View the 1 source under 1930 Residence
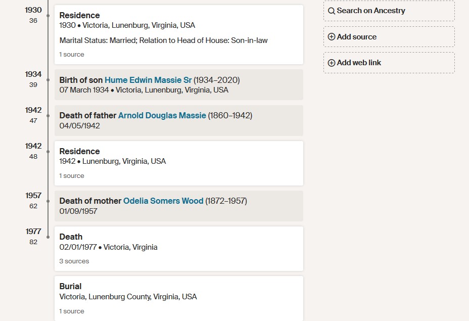 tap(72, 55)
